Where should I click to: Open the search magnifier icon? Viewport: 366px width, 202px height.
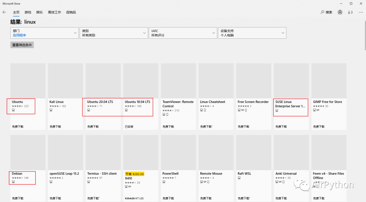(x=322, y=12)
